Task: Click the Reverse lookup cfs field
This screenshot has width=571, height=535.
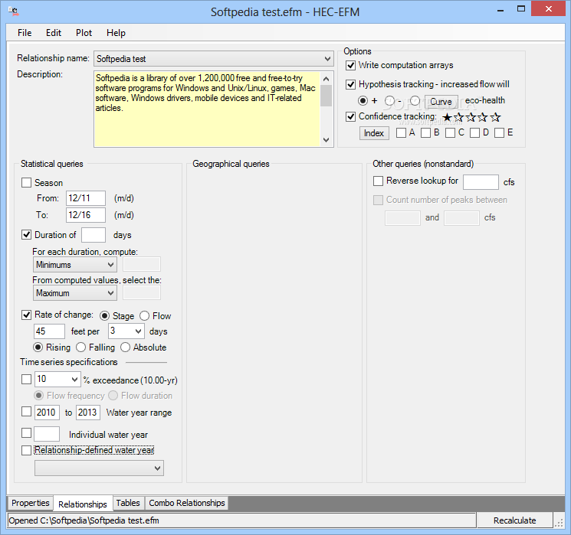Action: (481, 182)
